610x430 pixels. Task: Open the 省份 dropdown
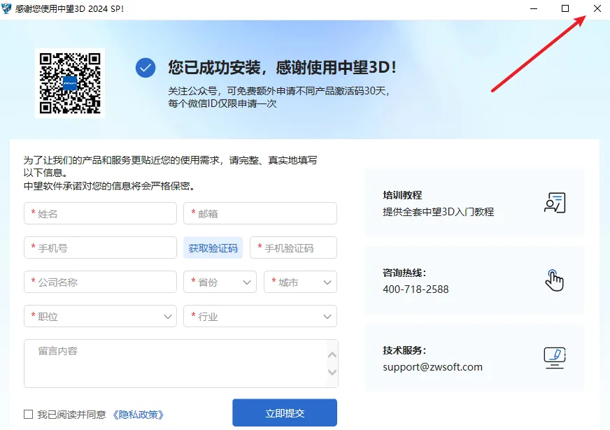(220, 282)
